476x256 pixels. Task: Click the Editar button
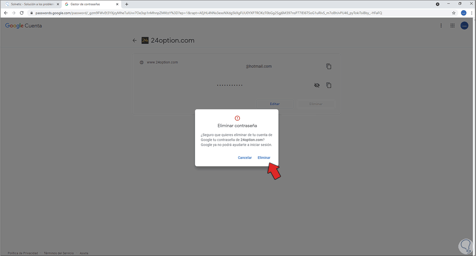275,104
